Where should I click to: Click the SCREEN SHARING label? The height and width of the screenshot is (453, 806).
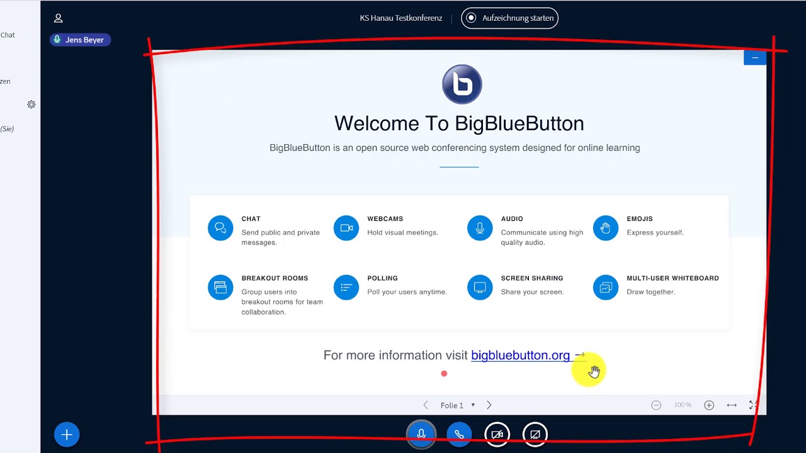(x=532, y=278)
